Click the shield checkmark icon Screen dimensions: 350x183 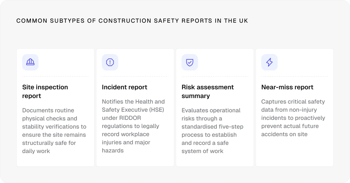(190, 62)
